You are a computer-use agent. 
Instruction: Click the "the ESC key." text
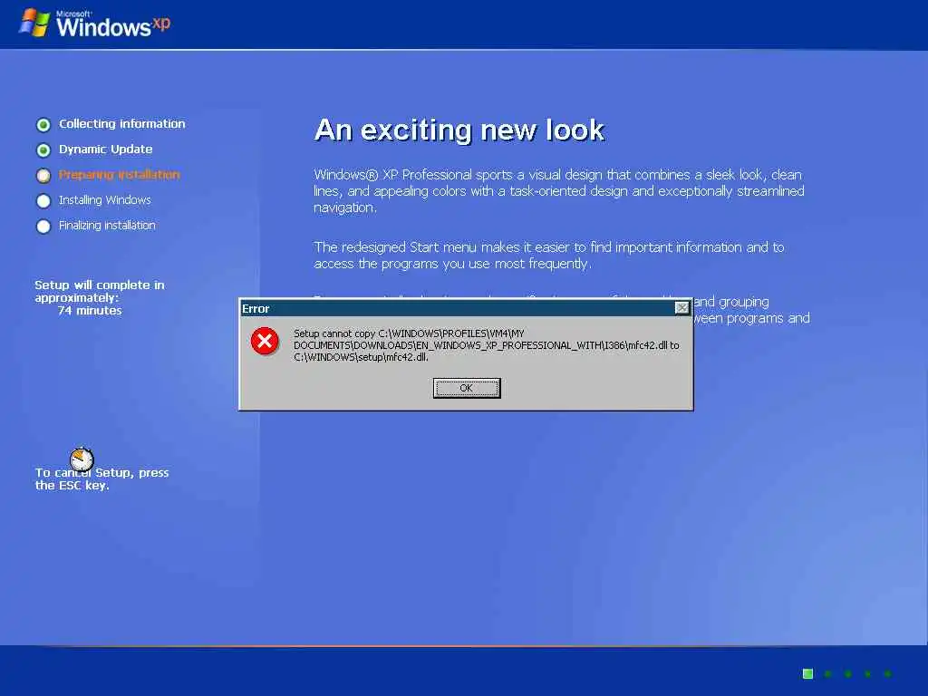72,486
